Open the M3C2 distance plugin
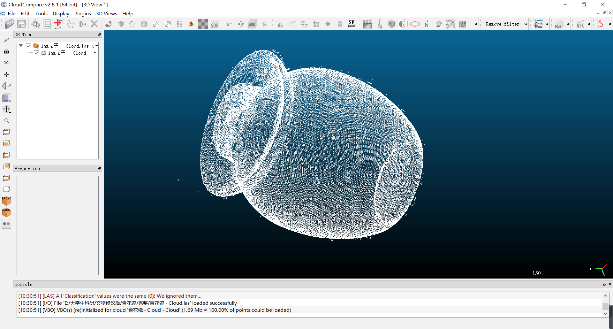613x329 pixels. click(450, 24)
